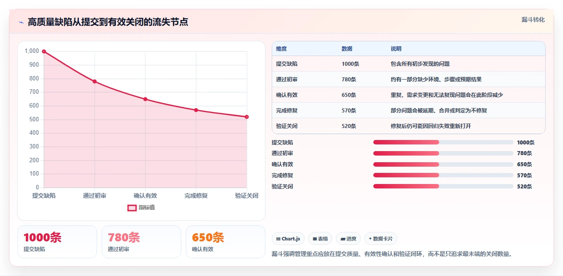Click the 520条 value in the table

tap(349, 126)
